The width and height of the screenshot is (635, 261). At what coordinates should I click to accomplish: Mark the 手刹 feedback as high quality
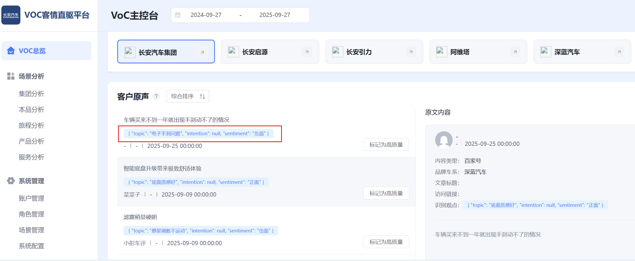(386, 145)
